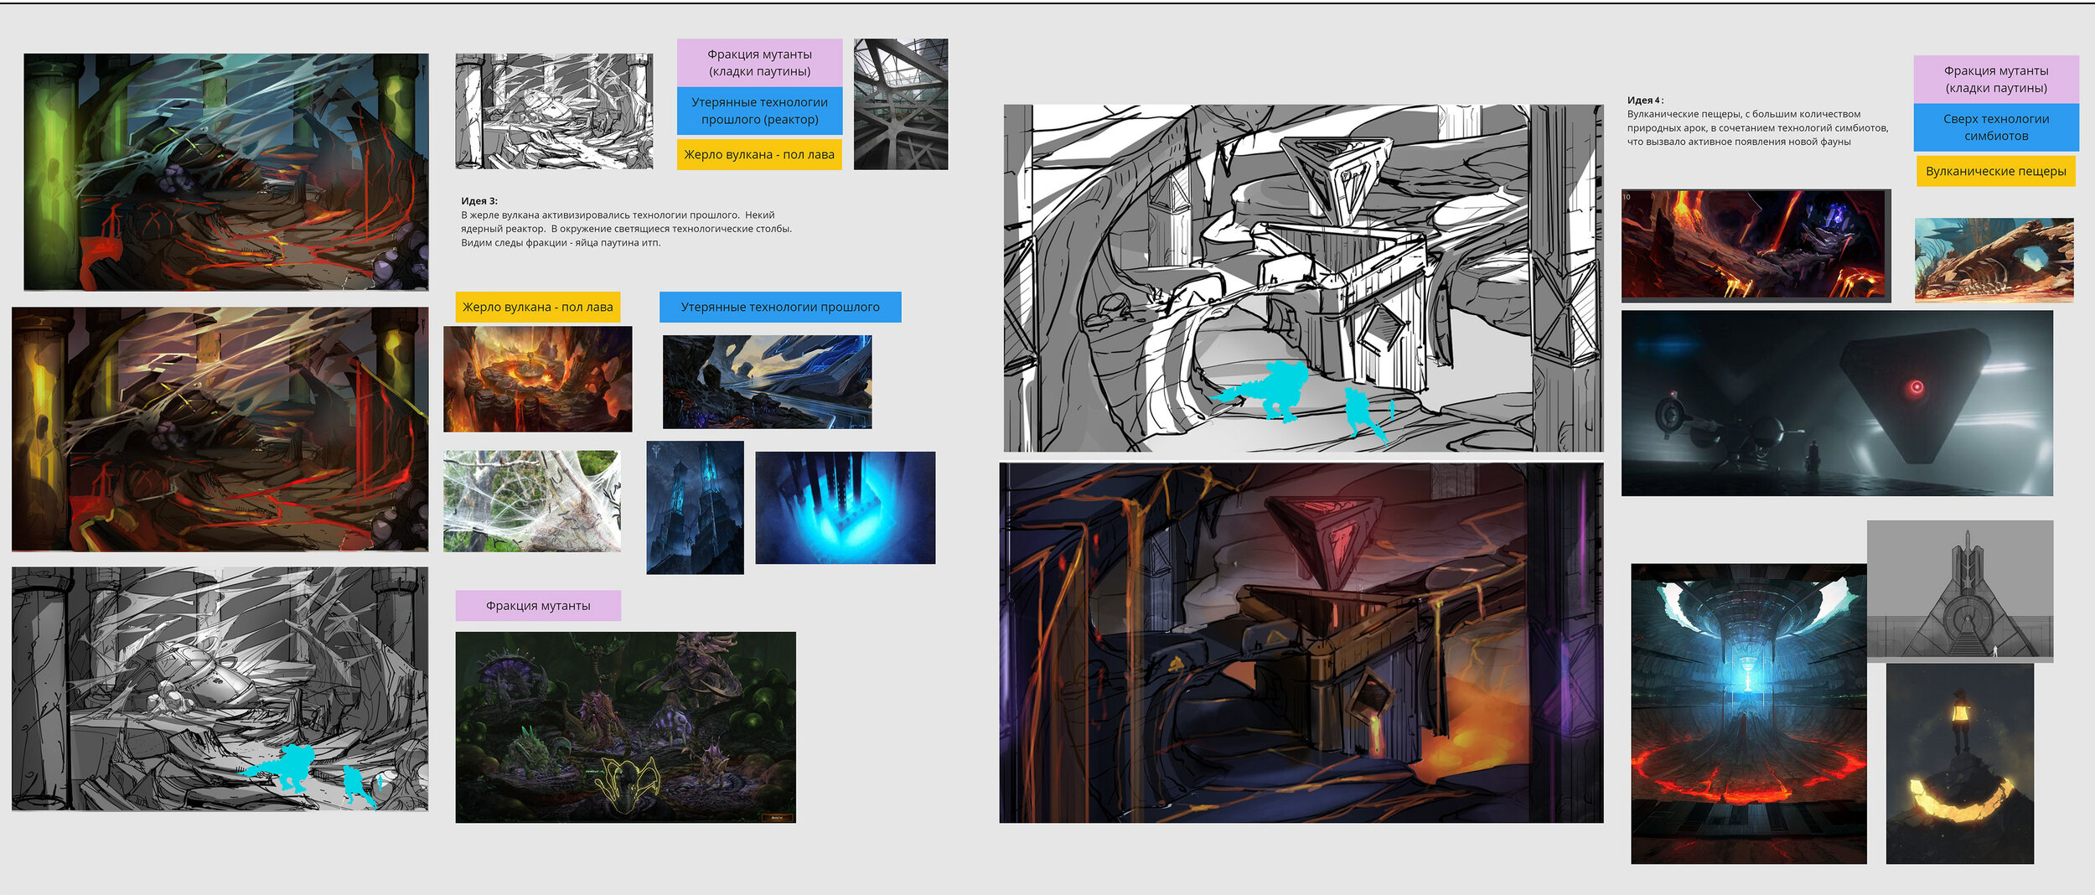
Task: Click the small grayscale sketch beside the purple label
Action: (x=554, y=111)
